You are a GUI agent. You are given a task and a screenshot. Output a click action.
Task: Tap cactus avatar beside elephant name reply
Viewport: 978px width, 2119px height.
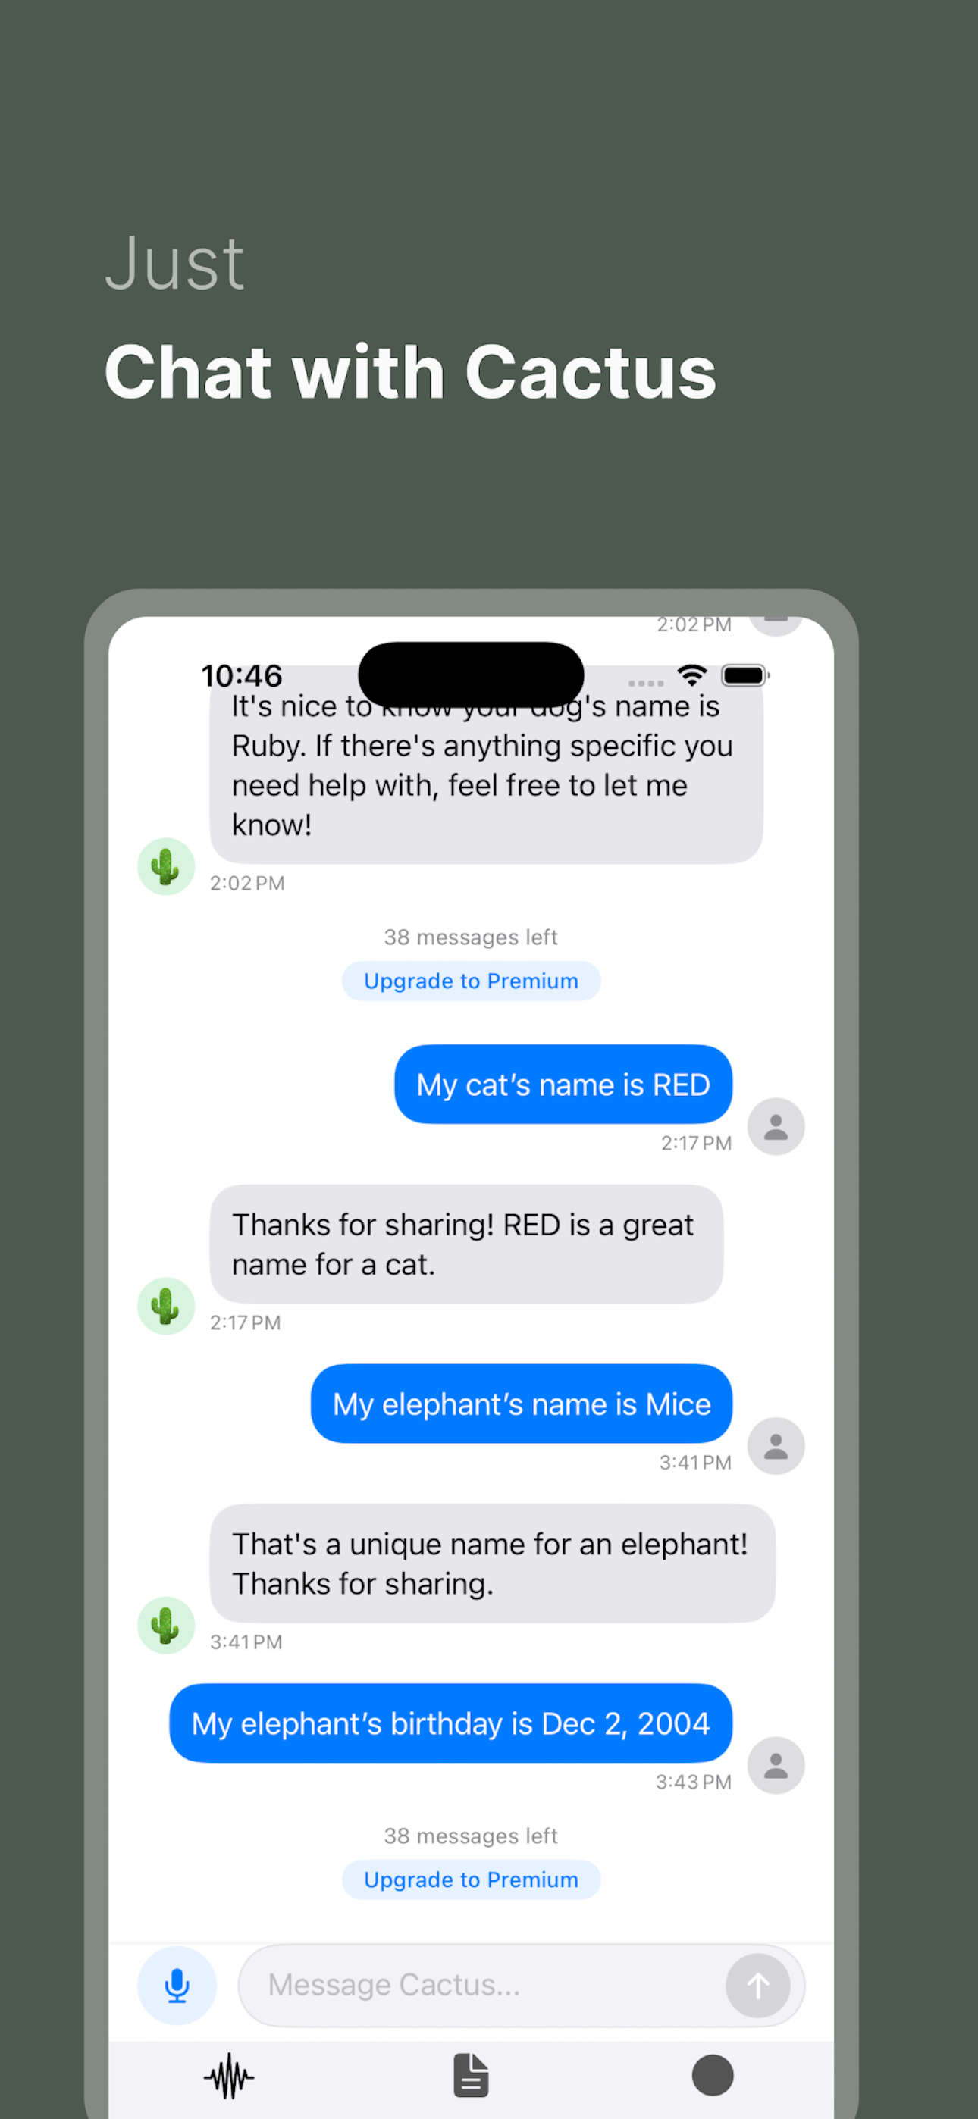point(165,1625)
